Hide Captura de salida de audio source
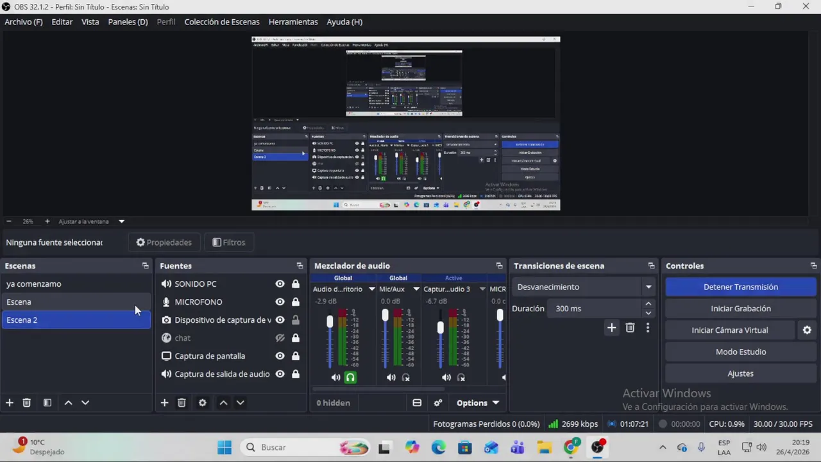This screenshot has width=821, height=462. pyautogui.click(x=280, y=373)
